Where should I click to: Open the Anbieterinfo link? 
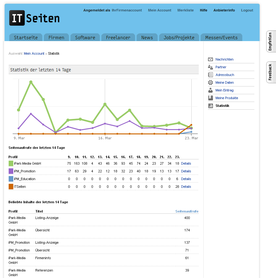tap(224, 10)
